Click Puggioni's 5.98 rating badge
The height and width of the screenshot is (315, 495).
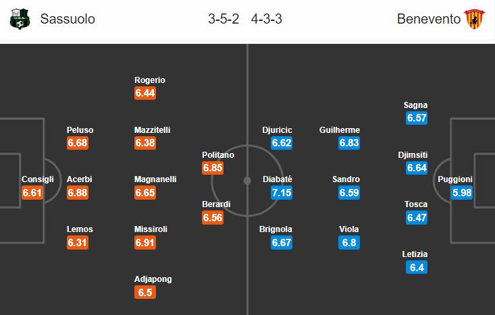pyautogui.click(x=462, y=193)
